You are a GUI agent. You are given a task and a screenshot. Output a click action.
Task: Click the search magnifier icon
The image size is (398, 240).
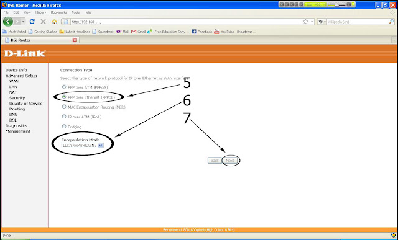(391, 22)
